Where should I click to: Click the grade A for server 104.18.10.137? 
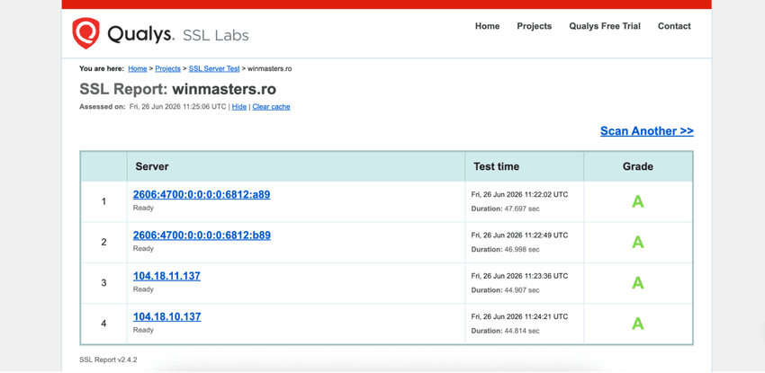pos(638,324)
